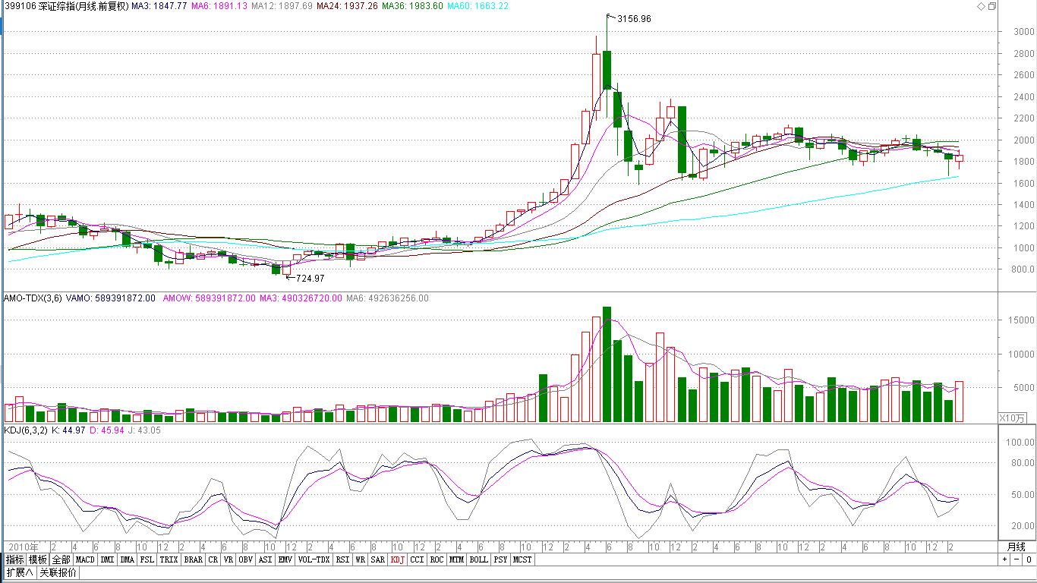Click the overlapping-windows restore icon
The image size is (1037, 583).
(991, 6)
